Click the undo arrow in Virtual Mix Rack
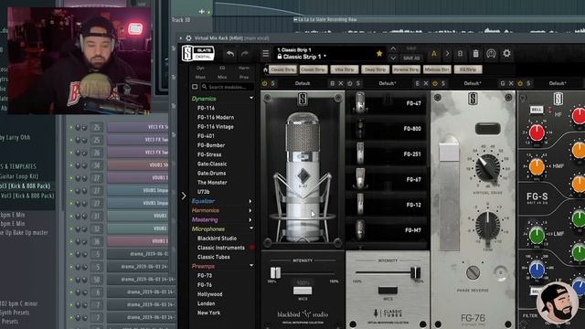This screenshot has width=585, height=329. 230,54
